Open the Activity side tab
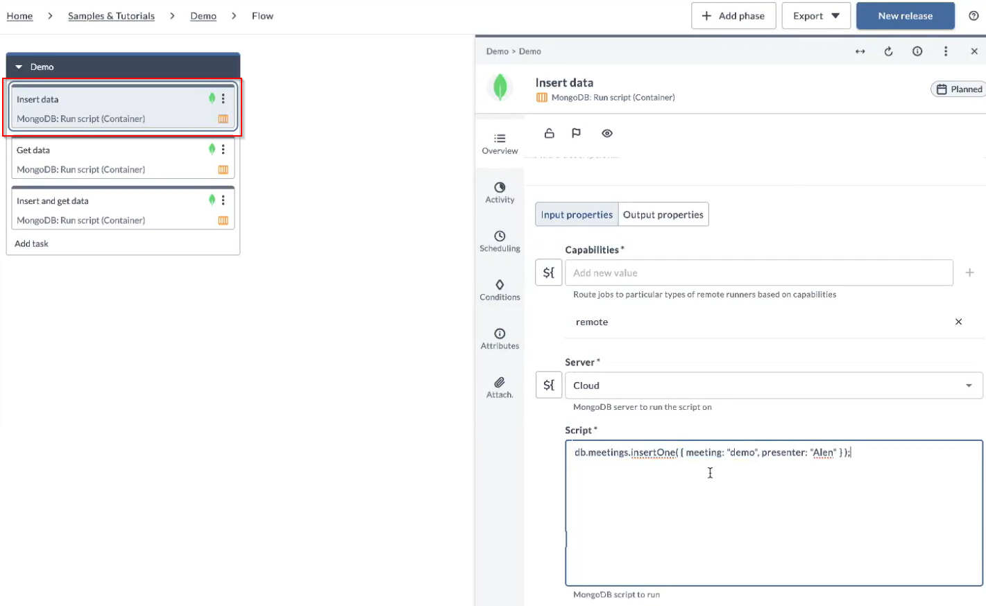Viewport: 986px width, 606px height. coord(500,192)
